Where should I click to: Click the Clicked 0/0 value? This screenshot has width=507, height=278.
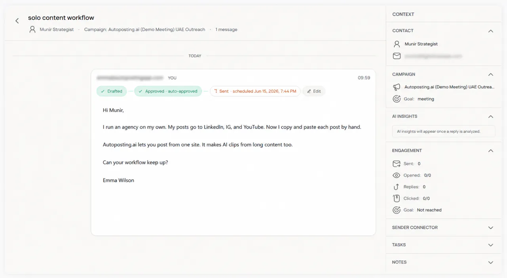tap(426, 199)
